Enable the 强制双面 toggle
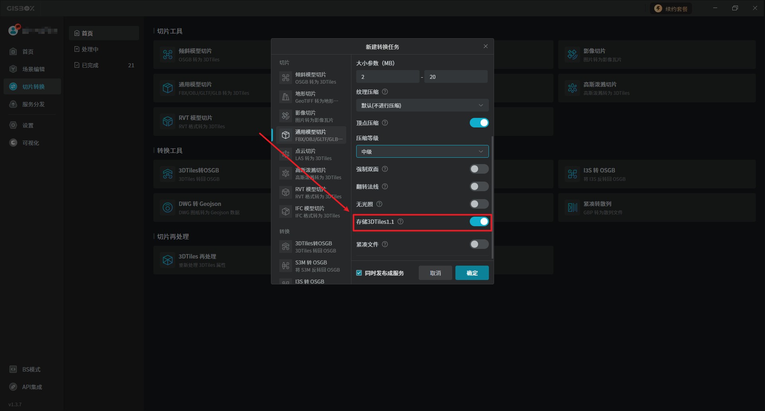The height and width of the screenshot is (411, 765). 479,169
